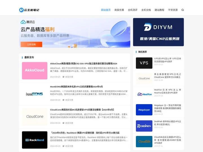Click 商家优惠 category under AkkoCloud post

(69, 77)
